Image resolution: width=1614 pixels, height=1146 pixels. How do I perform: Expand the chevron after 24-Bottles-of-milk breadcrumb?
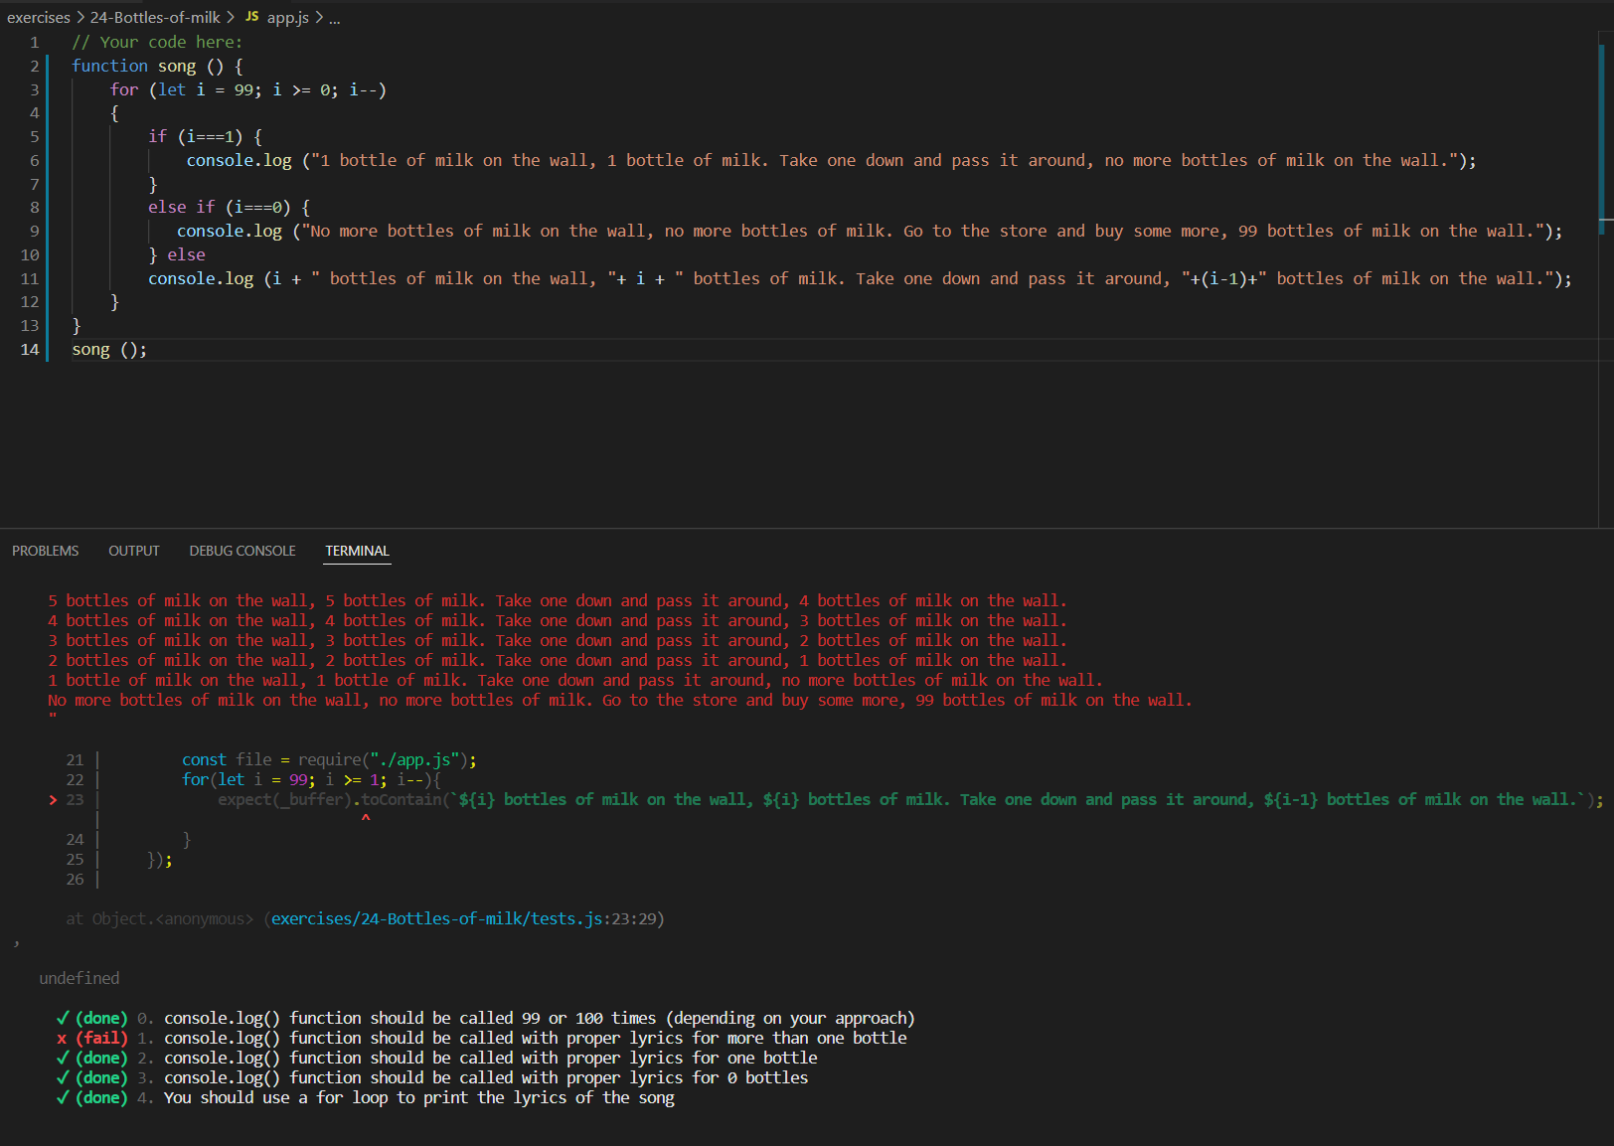click(229, 17)
